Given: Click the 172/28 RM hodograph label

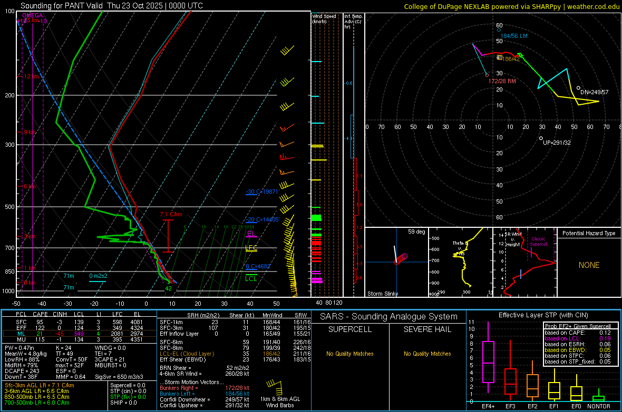Looking at the screenshot, I should tap(502, 81).
